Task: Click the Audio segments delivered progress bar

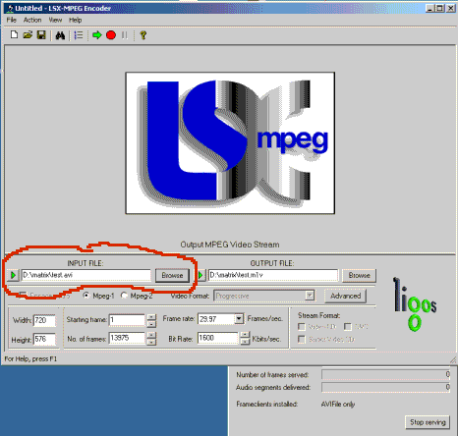Action: click(386, 387)
